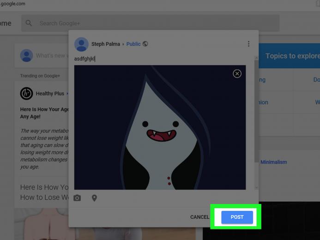Viewport: 320px width, 240px height.
Task: Add location with the pin icon
Action: pyautogui.click(x=94, y=198)
